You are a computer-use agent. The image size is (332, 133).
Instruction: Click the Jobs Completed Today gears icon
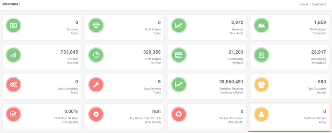[x=13, y=85]
